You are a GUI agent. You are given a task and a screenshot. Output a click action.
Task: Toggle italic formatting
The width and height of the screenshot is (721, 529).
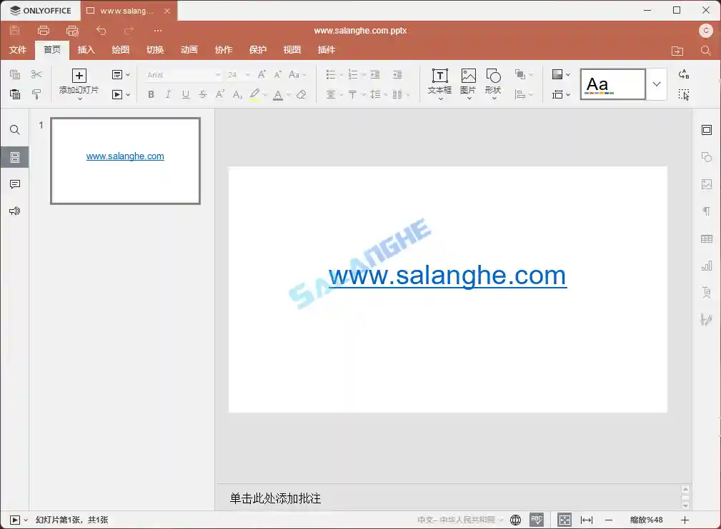click(167, 94)
